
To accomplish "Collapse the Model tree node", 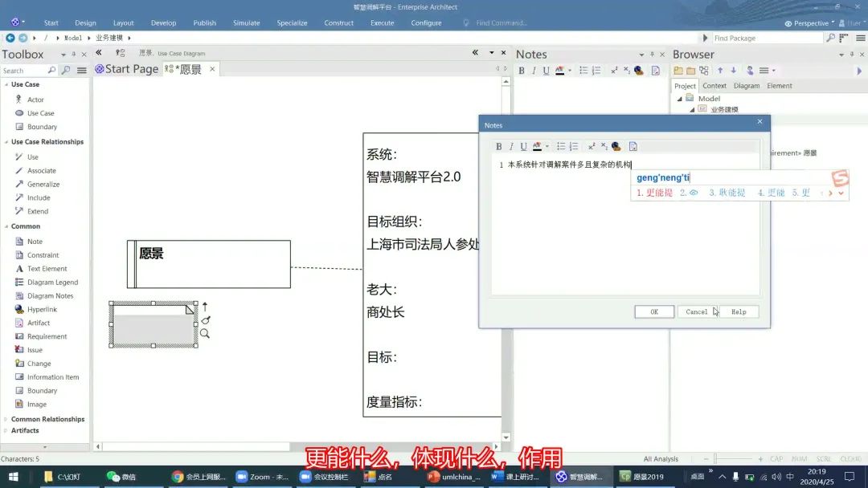I will click(x=680, y=99).
